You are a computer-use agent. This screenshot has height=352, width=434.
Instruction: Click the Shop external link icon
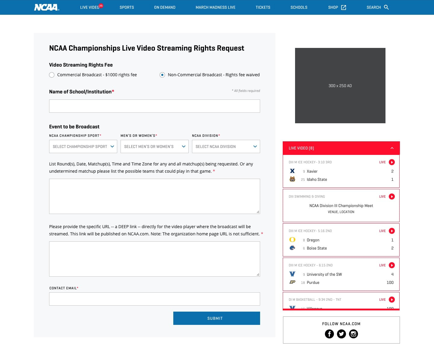tap(344, 8)
